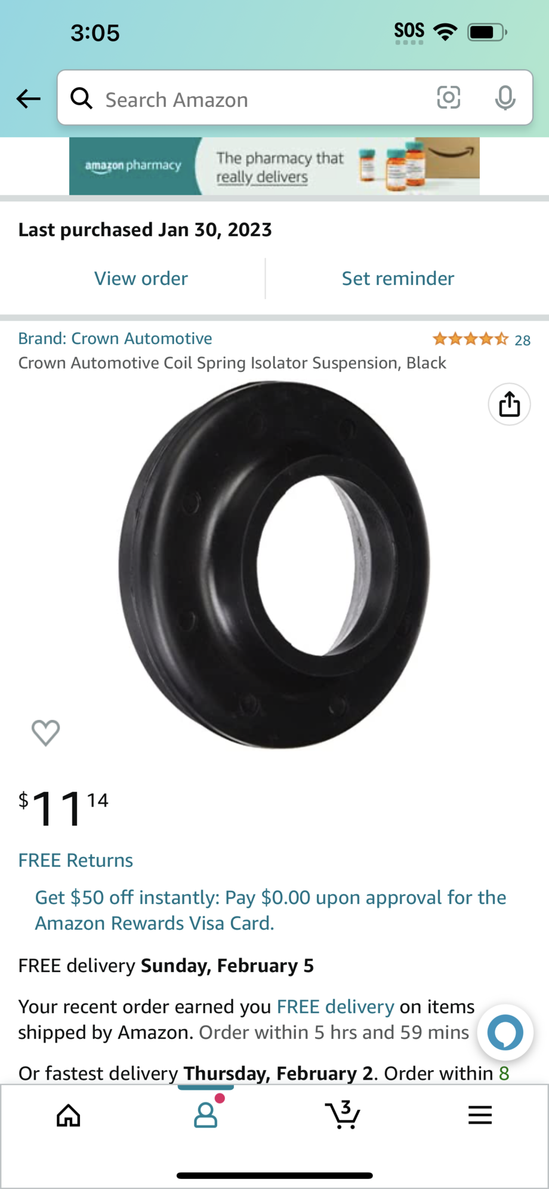Screen dimensions: 549x1189
Task: Go to Home tab icon
Action: [x=68, y=1115]
